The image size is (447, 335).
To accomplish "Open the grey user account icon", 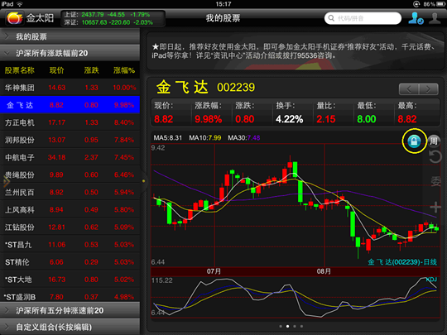I will (435, 18).
